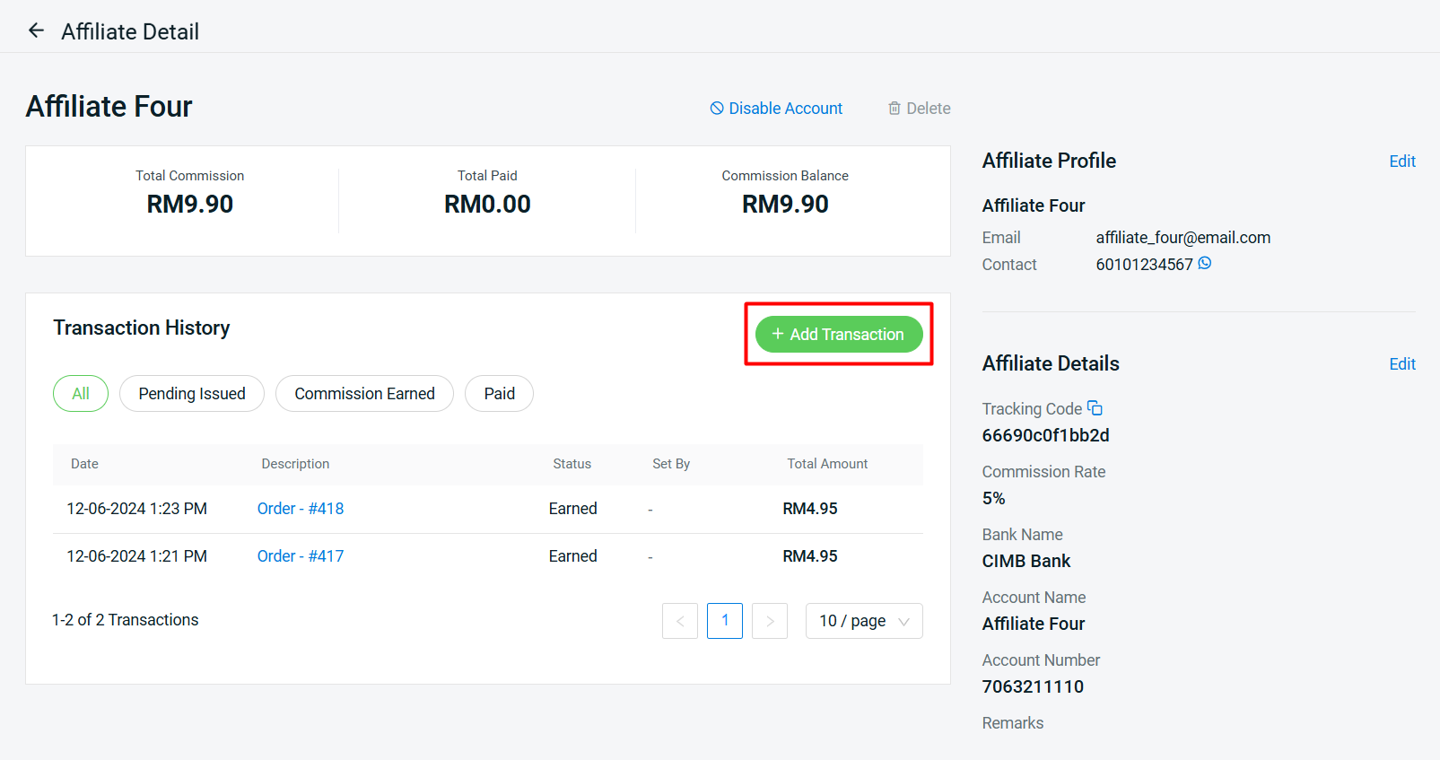The width and height of the screenshot is (1440, 760).
Task: Edit the Affiliate Profile section
Action: click(1401, 162)
